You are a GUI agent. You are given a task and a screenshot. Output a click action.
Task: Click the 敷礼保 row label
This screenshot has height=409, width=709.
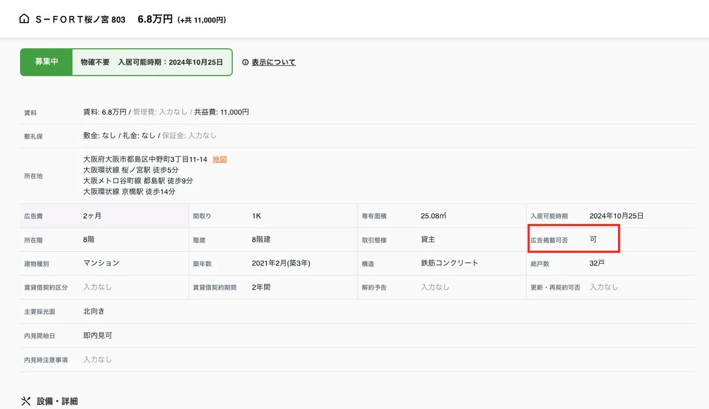[x=34, y=137]
